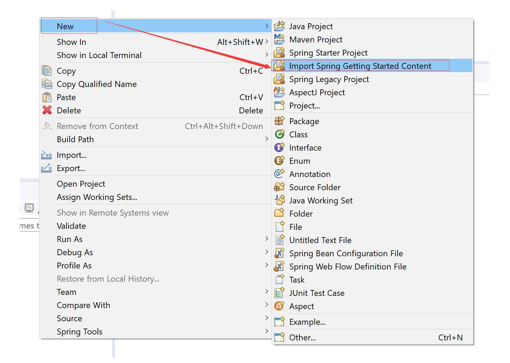
Task: Click the AspectJ Project icon
Action: coord(279,92)
